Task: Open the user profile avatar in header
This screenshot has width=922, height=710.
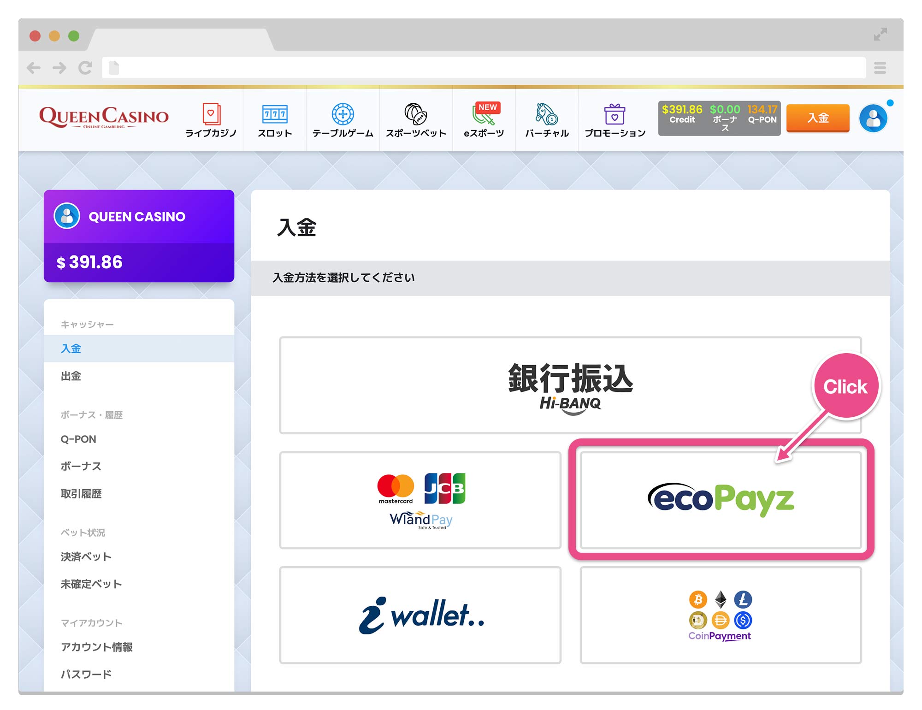Action: [873, 118]
